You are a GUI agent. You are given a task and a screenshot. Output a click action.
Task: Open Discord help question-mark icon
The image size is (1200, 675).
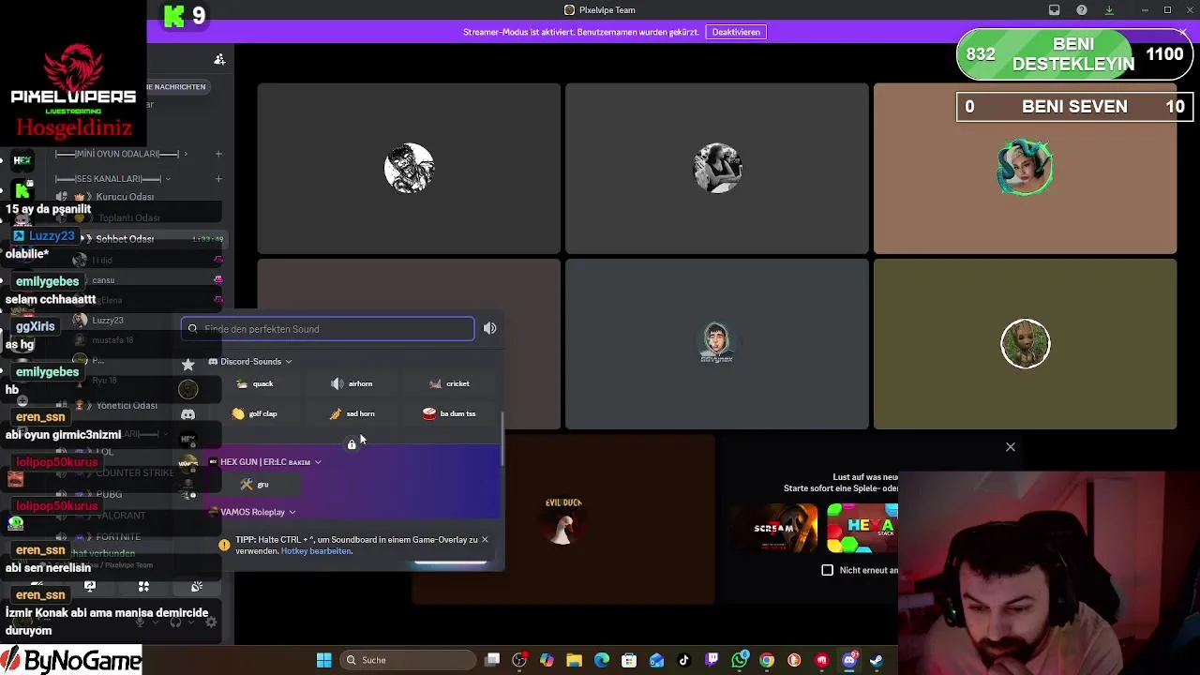coord(1082,10)
